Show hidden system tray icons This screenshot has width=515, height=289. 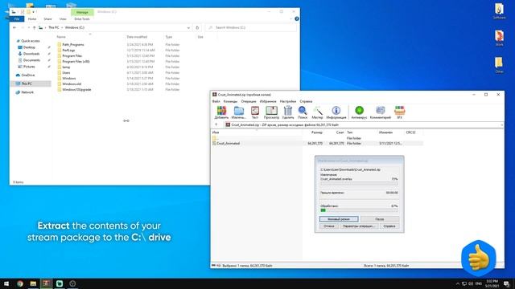pyautogui.click(x=458, y=283)
